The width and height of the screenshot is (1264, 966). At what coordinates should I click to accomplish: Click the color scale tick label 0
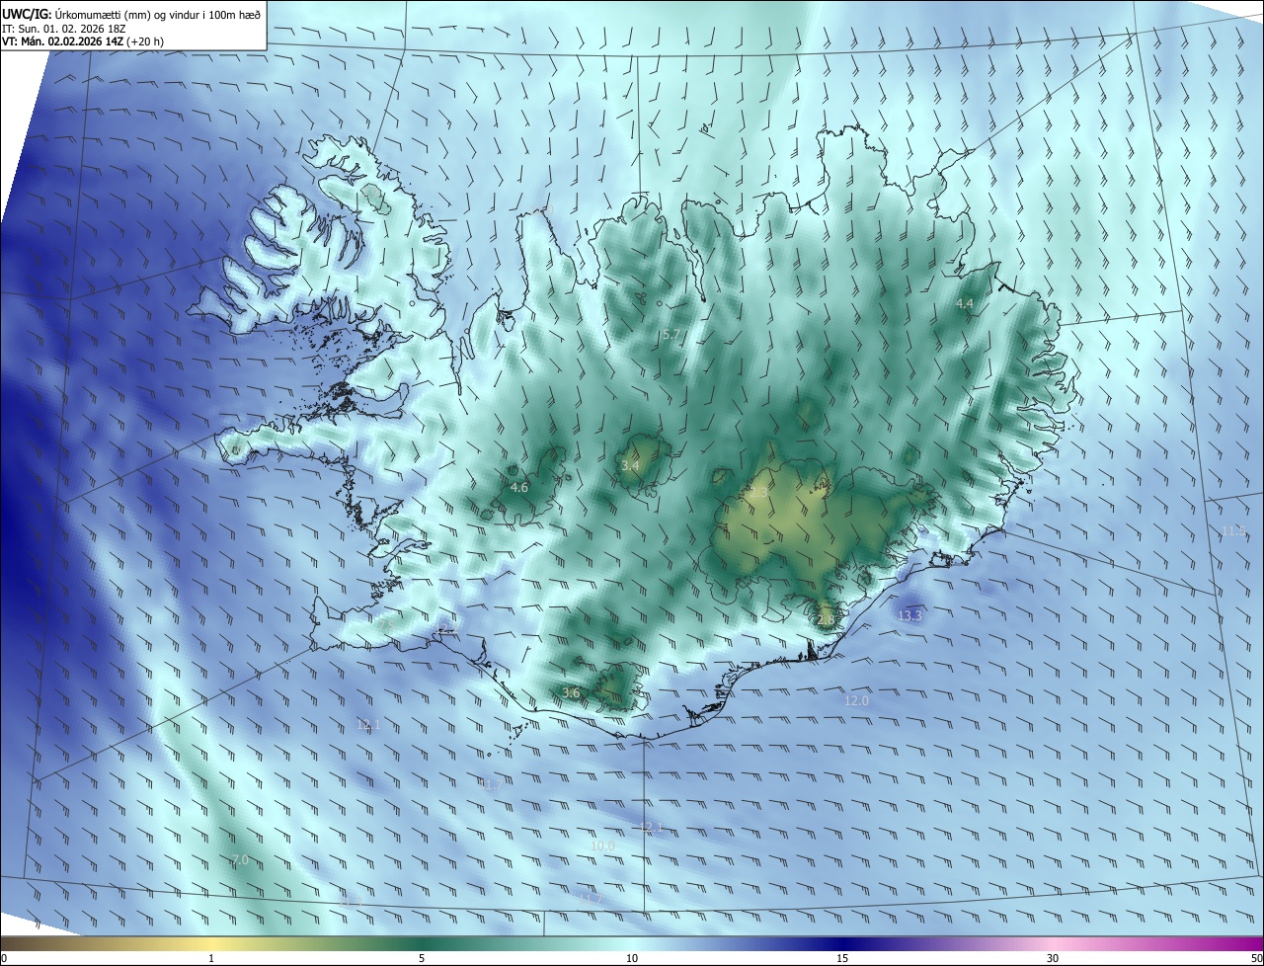(x=4, y=958)
